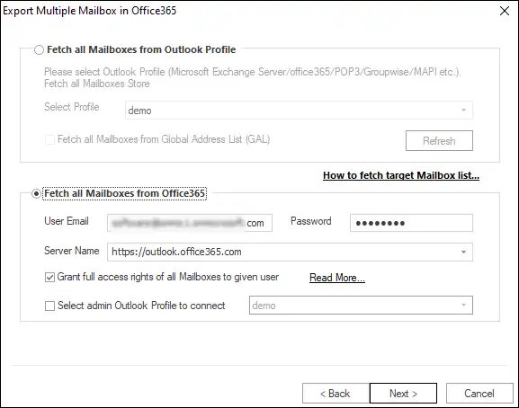This screenshot has width=519, height=408.
Task: Select Fetch all Mailboxes from Outlook Profile radio
Action: click(x=39, y=50)
